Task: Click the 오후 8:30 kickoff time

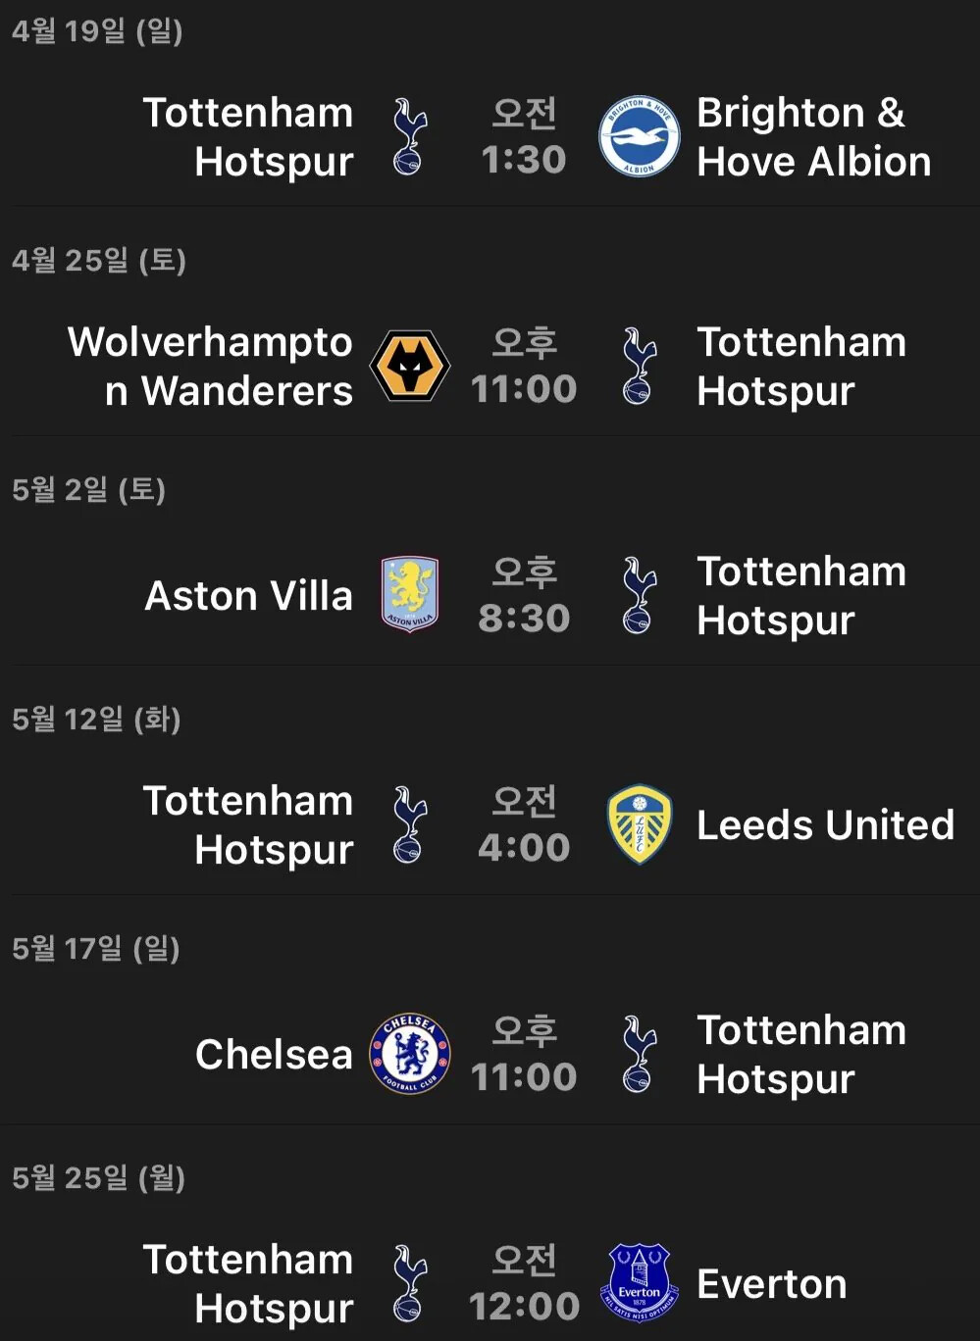Action: pos(524,596)
